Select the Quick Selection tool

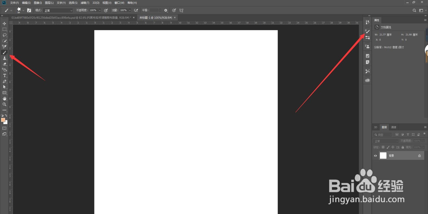5,41
